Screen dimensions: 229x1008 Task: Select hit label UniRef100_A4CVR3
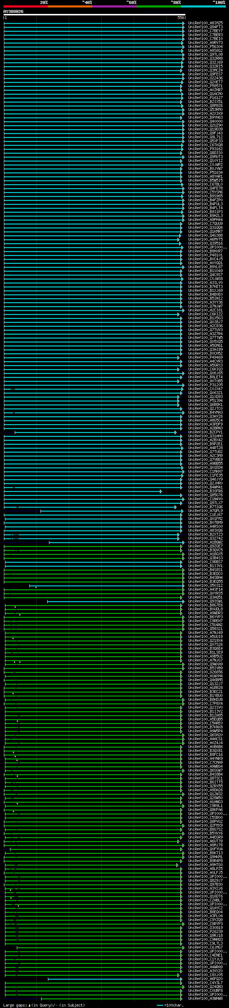[205, 361]
